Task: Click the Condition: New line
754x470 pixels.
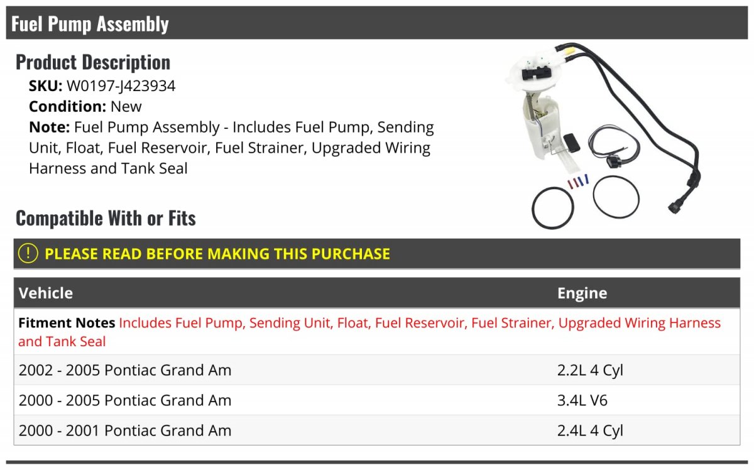Action: click(x=85, y=107)
